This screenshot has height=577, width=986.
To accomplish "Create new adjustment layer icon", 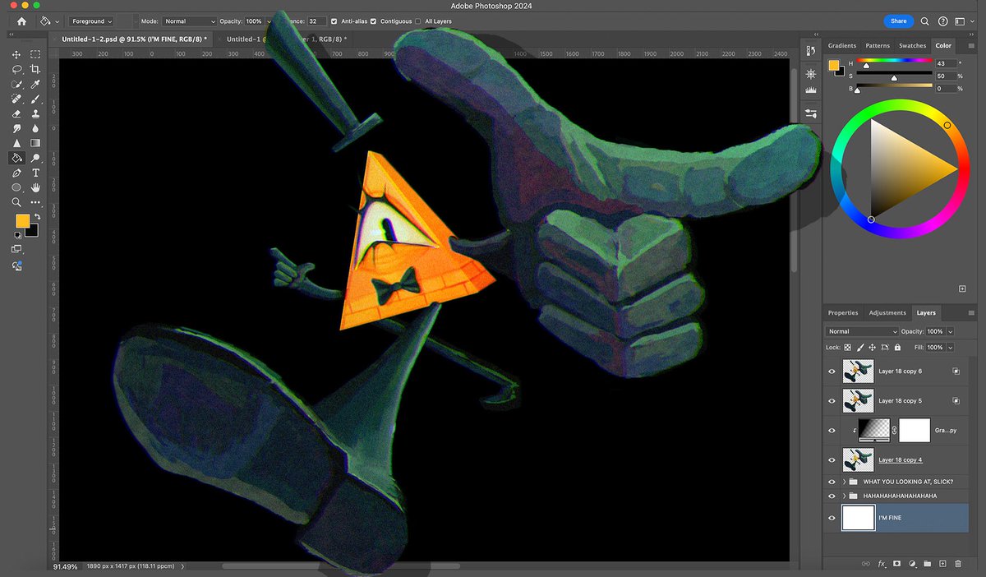I will pyautogui.click(x=912, y=564).
